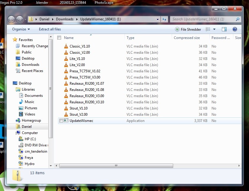The height and width of the screenshot is (191, 249).
Task: Sort by Compressed size column header
Action: tap(187, 38)
